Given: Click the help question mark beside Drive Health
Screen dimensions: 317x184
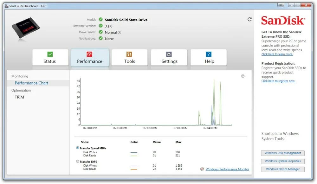Looking at the screenshot, I should click(119, 32).
